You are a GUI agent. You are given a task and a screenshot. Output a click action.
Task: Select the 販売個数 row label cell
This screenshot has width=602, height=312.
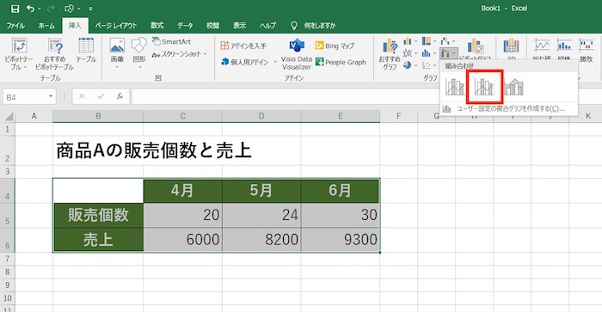click(98, 215)
